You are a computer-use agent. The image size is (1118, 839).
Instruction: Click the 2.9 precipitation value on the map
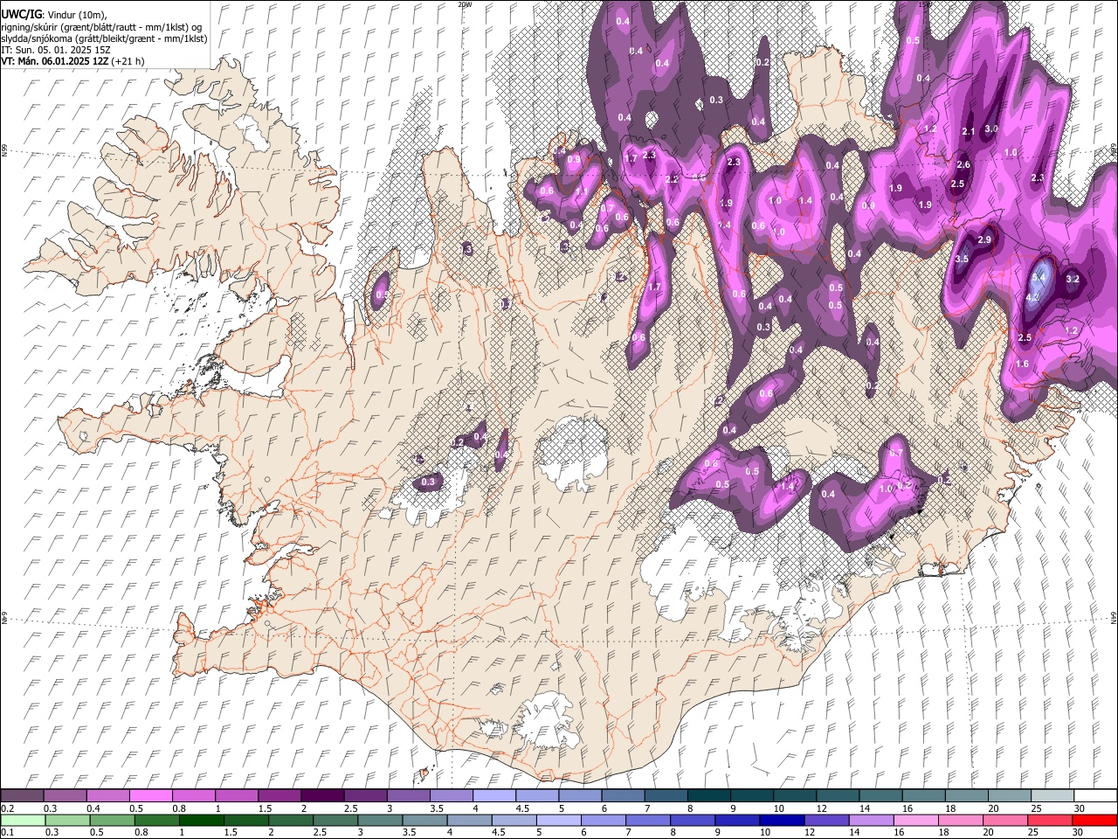click(984, 239)
